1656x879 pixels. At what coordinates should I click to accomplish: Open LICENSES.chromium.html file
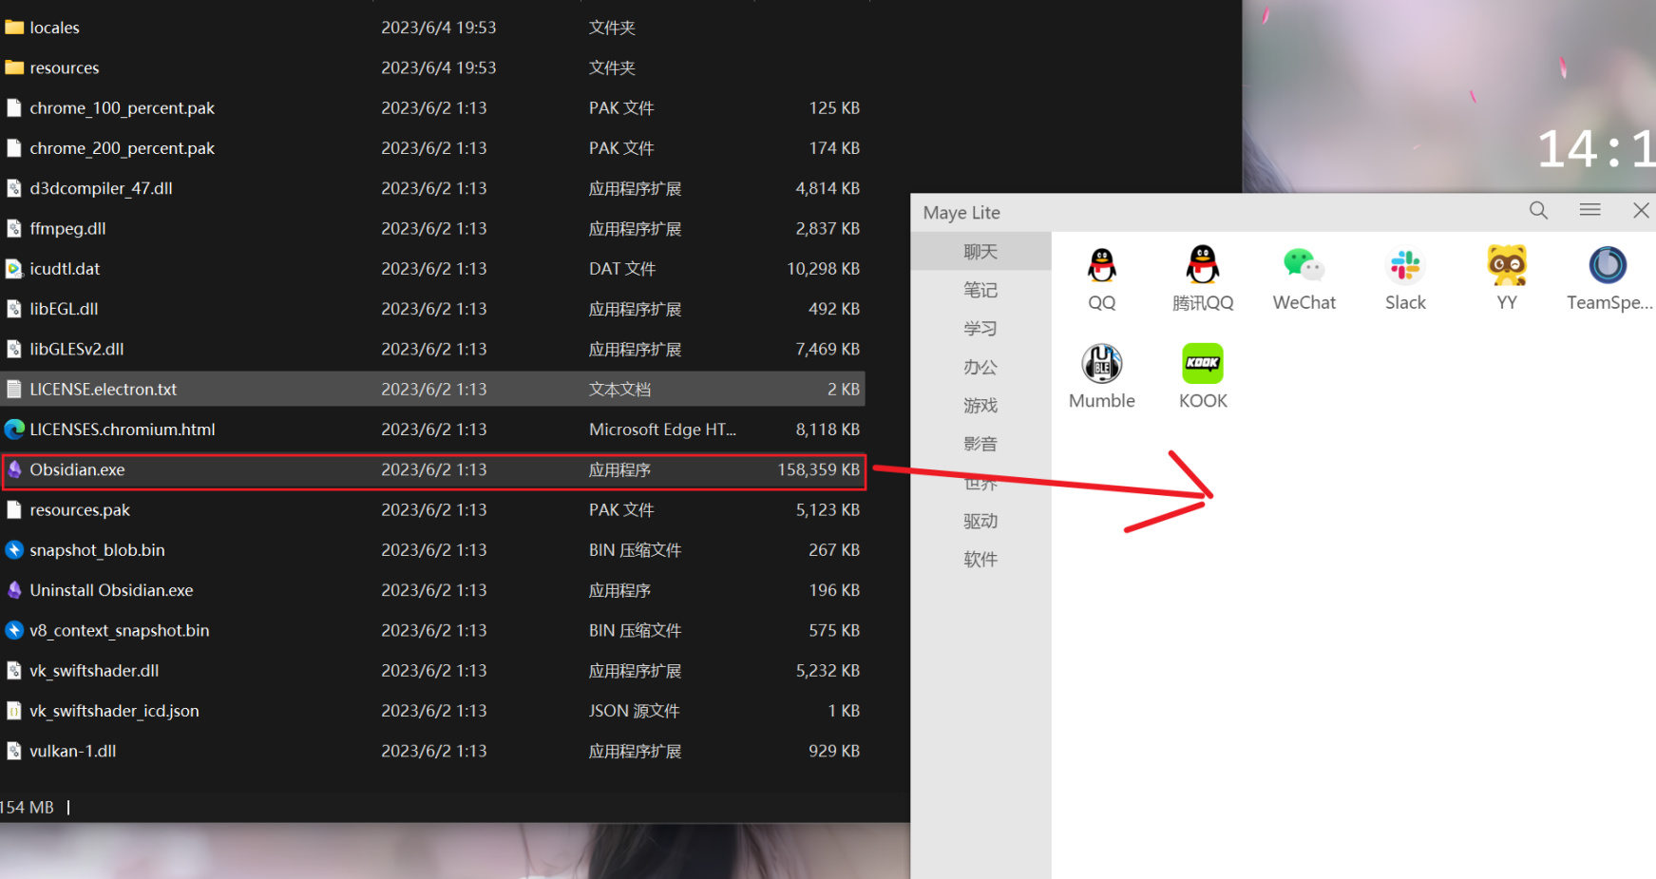(x=122, y=430)
